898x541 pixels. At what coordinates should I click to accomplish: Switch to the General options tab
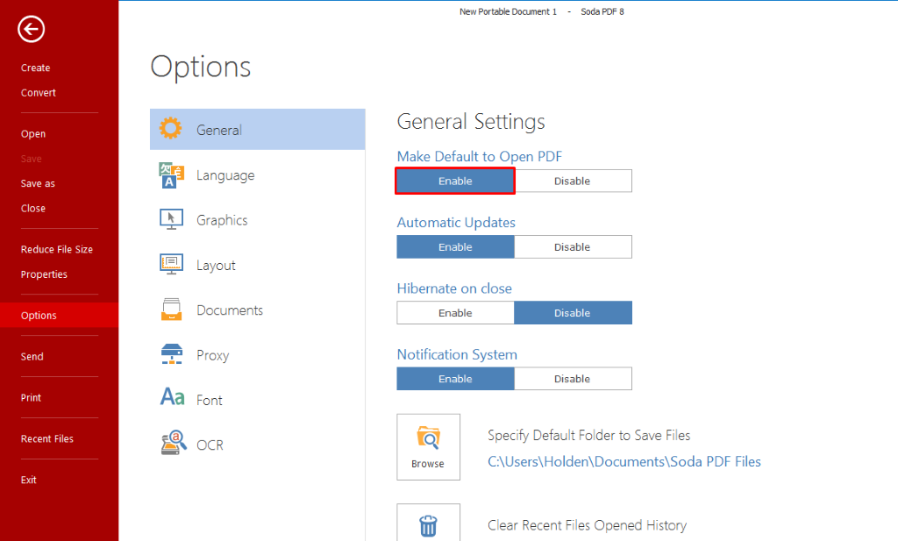(257, 130)
